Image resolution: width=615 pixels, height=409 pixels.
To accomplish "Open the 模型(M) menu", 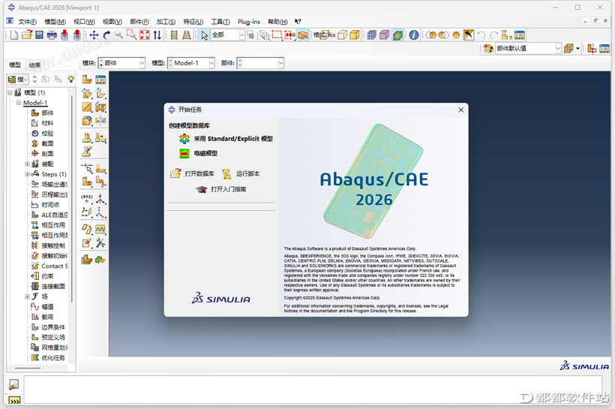I will coord(55,22).
